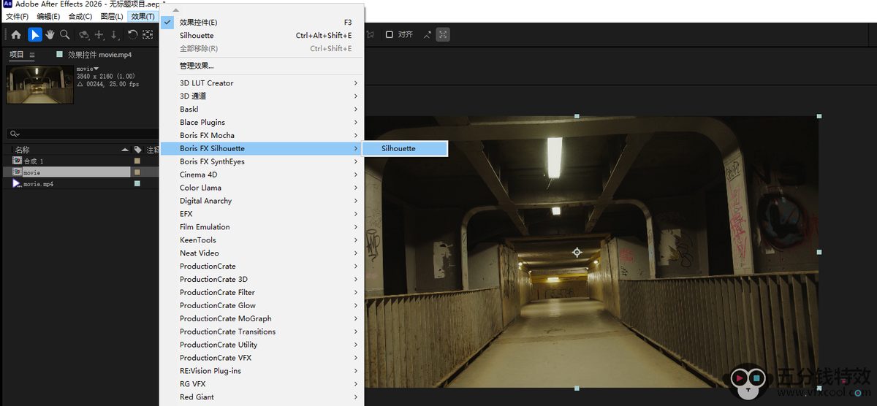877x406 pixels.
Task: Click the label tag column icon
Action: click(137, 150)
